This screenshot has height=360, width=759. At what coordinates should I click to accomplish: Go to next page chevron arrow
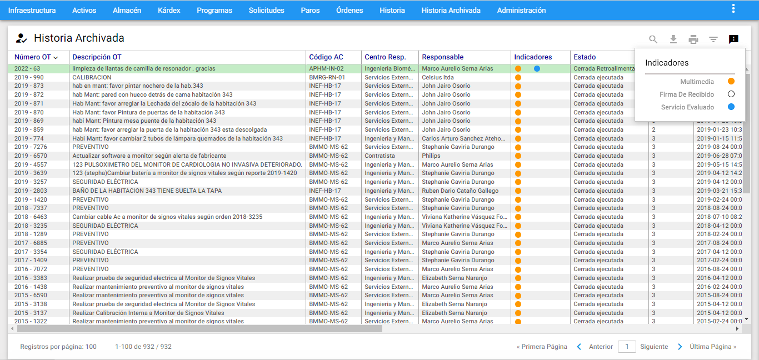click(x=680, y=347)
